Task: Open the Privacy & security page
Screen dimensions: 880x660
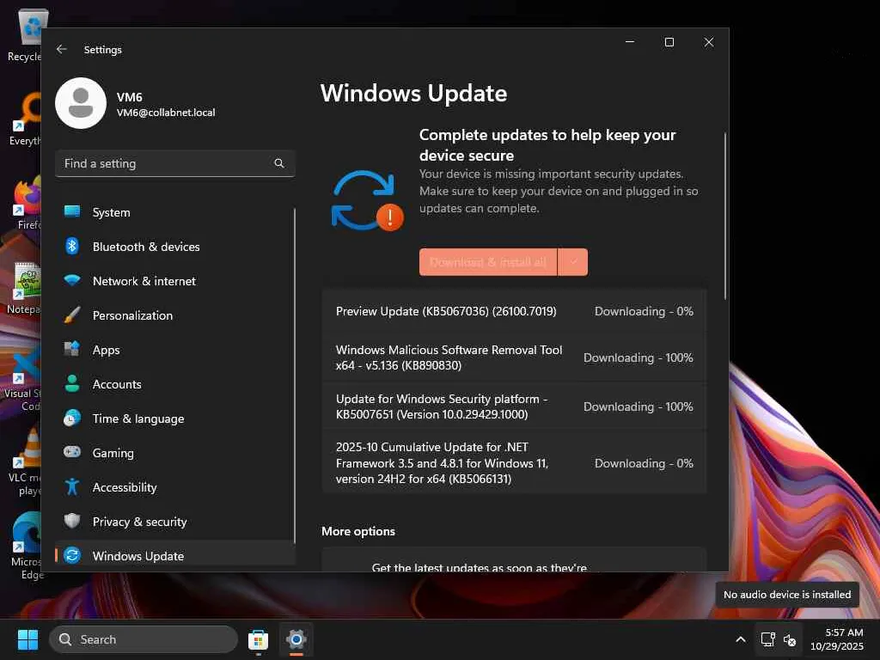Action: point(175,522)
